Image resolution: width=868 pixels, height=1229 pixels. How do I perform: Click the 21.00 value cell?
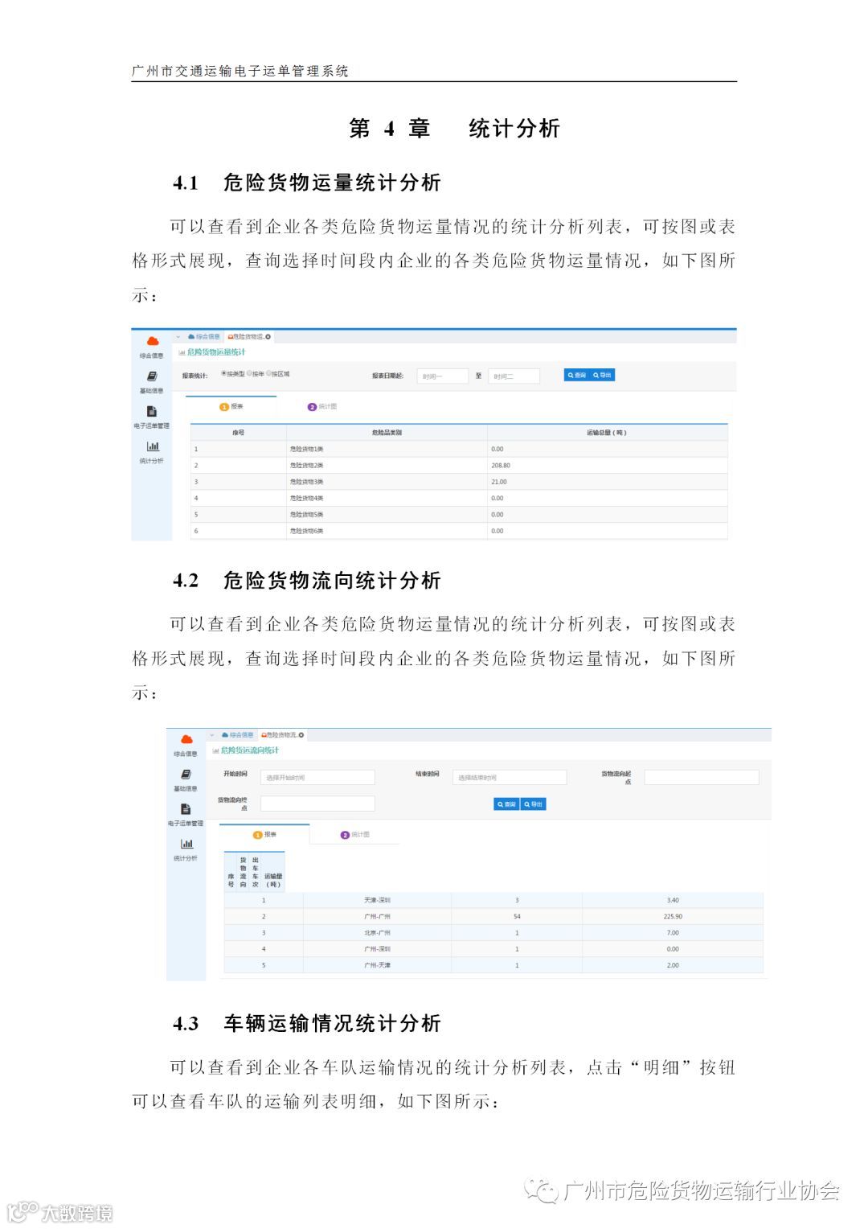click(x=607, y=482)
